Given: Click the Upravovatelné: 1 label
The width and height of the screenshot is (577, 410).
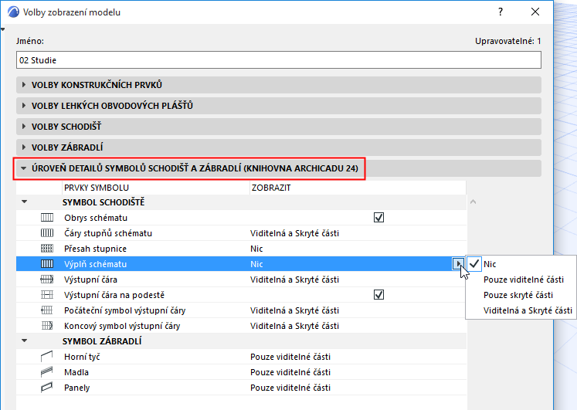Looking at the screenshot, I should click(x=507, y=41).
